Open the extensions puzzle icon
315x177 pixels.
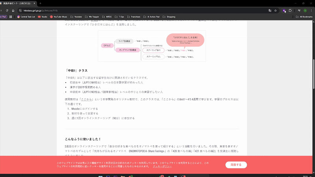click(x=290, y=10)
